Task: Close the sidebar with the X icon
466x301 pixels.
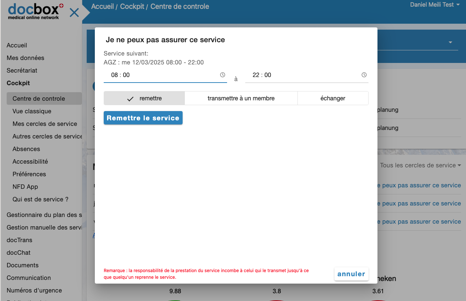Action: [74, 13]
